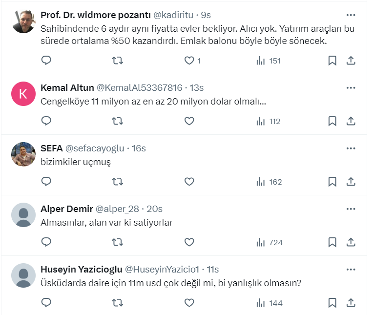Image resolution: width=374 pixels, height=315 pixels.
Task: Open Kemal Altun's profile name link
Action: pos(67,88)
